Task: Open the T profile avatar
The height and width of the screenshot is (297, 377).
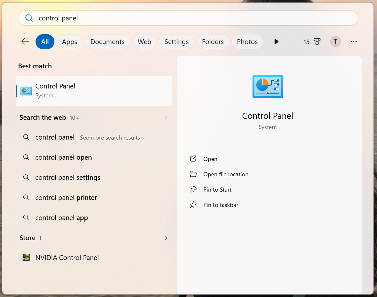Action: pyautogui.click(x=335, y=42)
